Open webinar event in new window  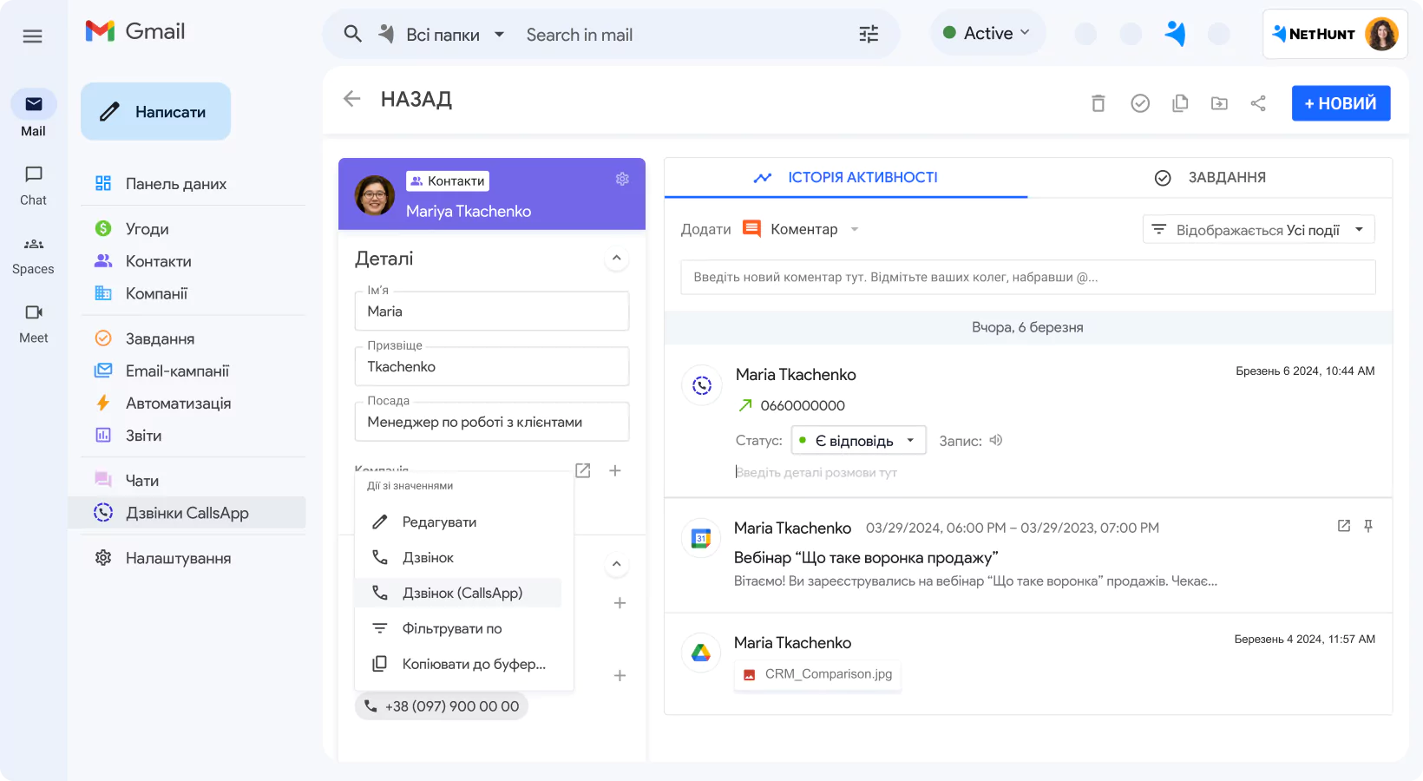click(x=1344, y=526)
